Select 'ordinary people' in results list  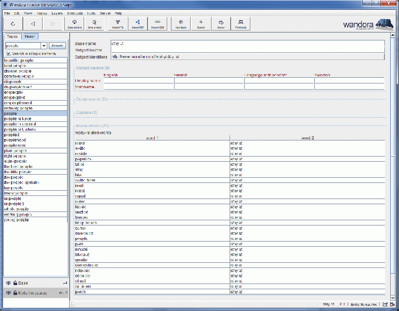tap(35, 108)
